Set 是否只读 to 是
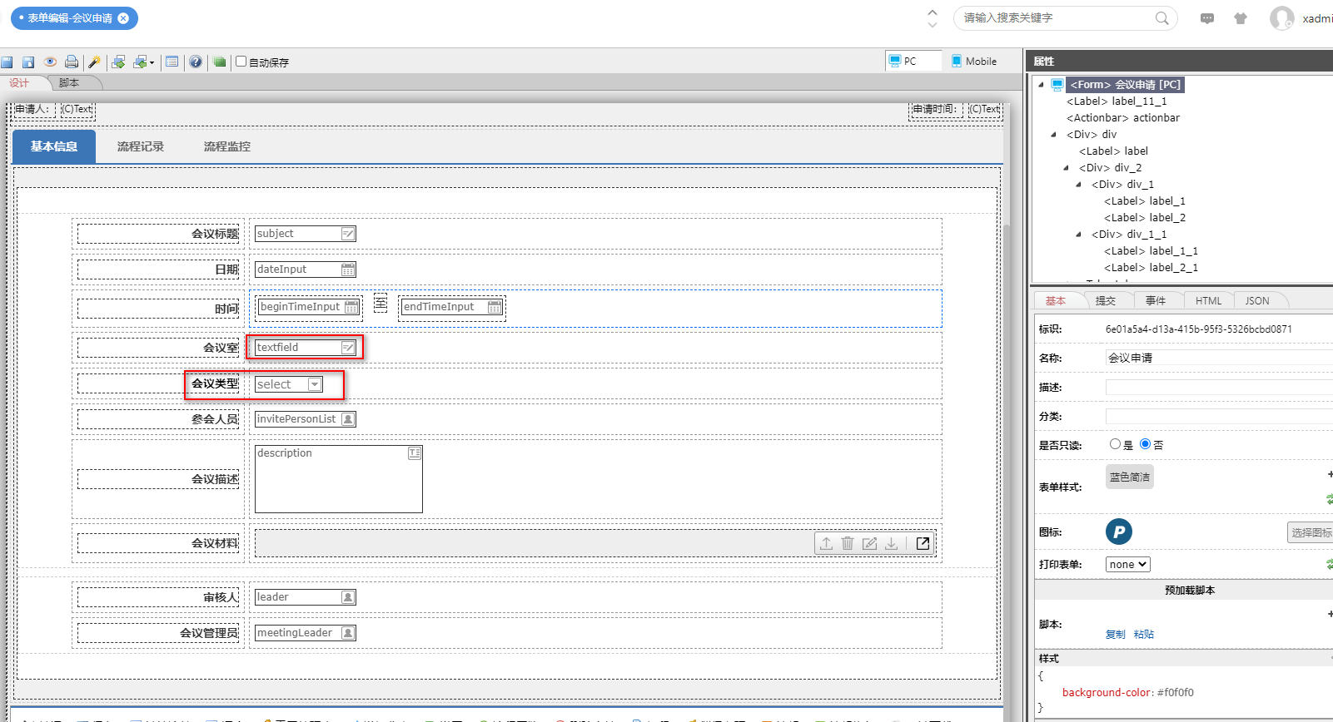This screenshot has height=722, width=1333. tap(1115, 444)
